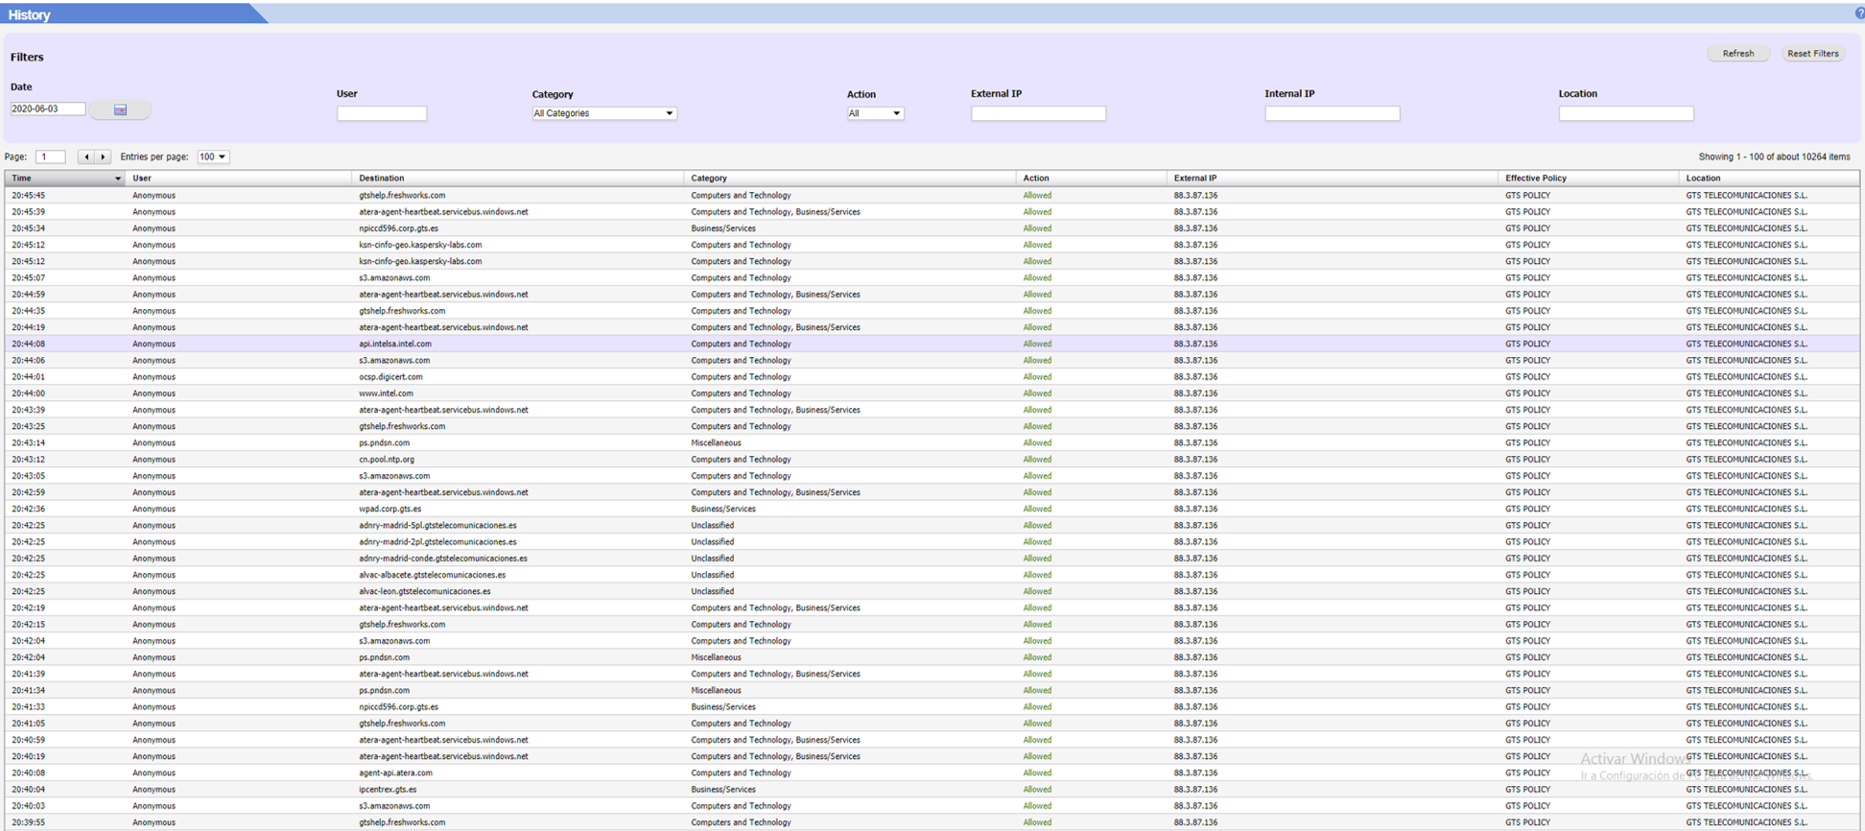Screen dimensions: 1865x831
Task: Select the wpad.corp.gts.es destination cell
Action: click(x=390, y=509)
